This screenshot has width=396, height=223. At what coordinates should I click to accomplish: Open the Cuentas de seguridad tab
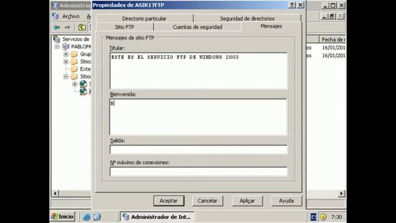(x=197, y=27)
